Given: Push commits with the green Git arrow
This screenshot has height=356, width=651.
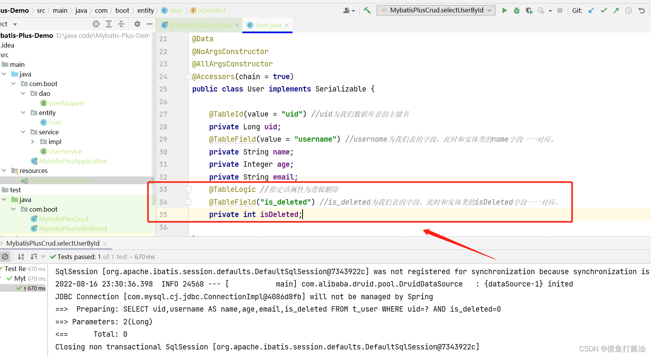Looking at the screenshot, I should click(616, 10).
